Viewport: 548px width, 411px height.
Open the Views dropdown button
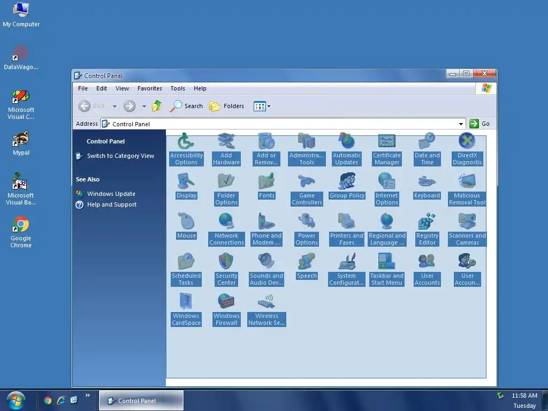pos(262,106)
